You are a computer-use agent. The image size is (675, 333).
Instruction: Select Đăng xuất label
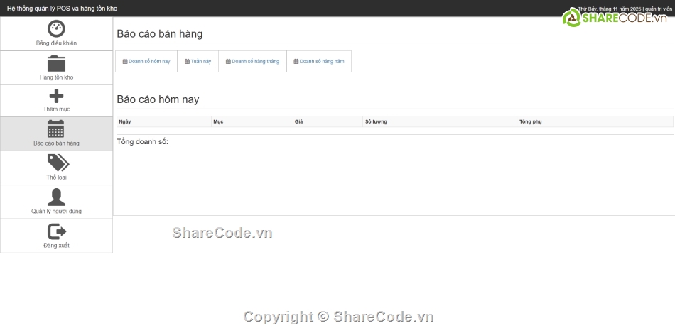(x=56, y=245)
